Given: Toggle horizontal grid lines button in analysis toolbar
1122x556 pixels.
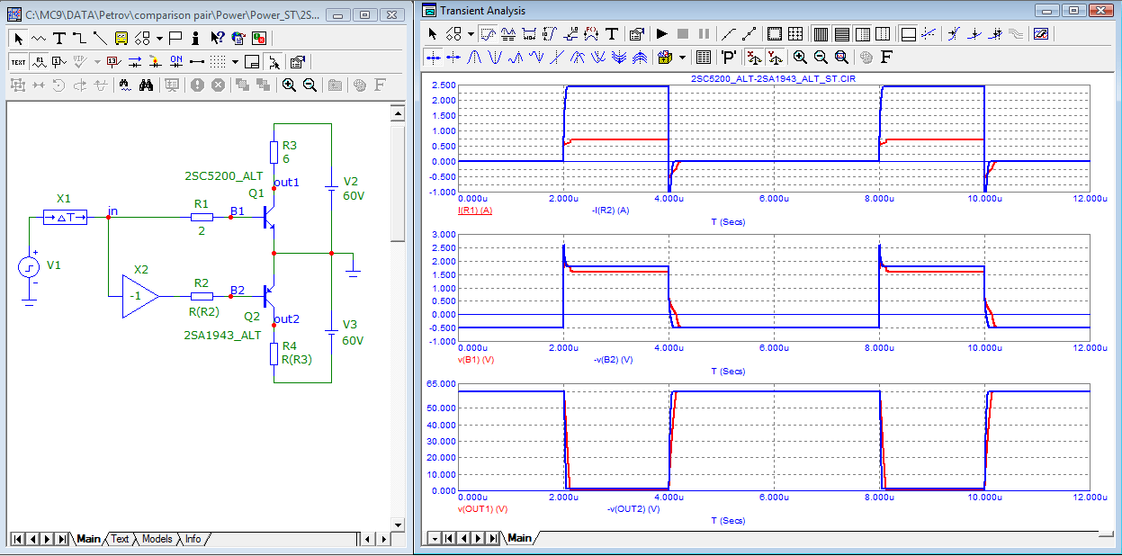Looking at the screenshot, I should [x=842, y=34].
